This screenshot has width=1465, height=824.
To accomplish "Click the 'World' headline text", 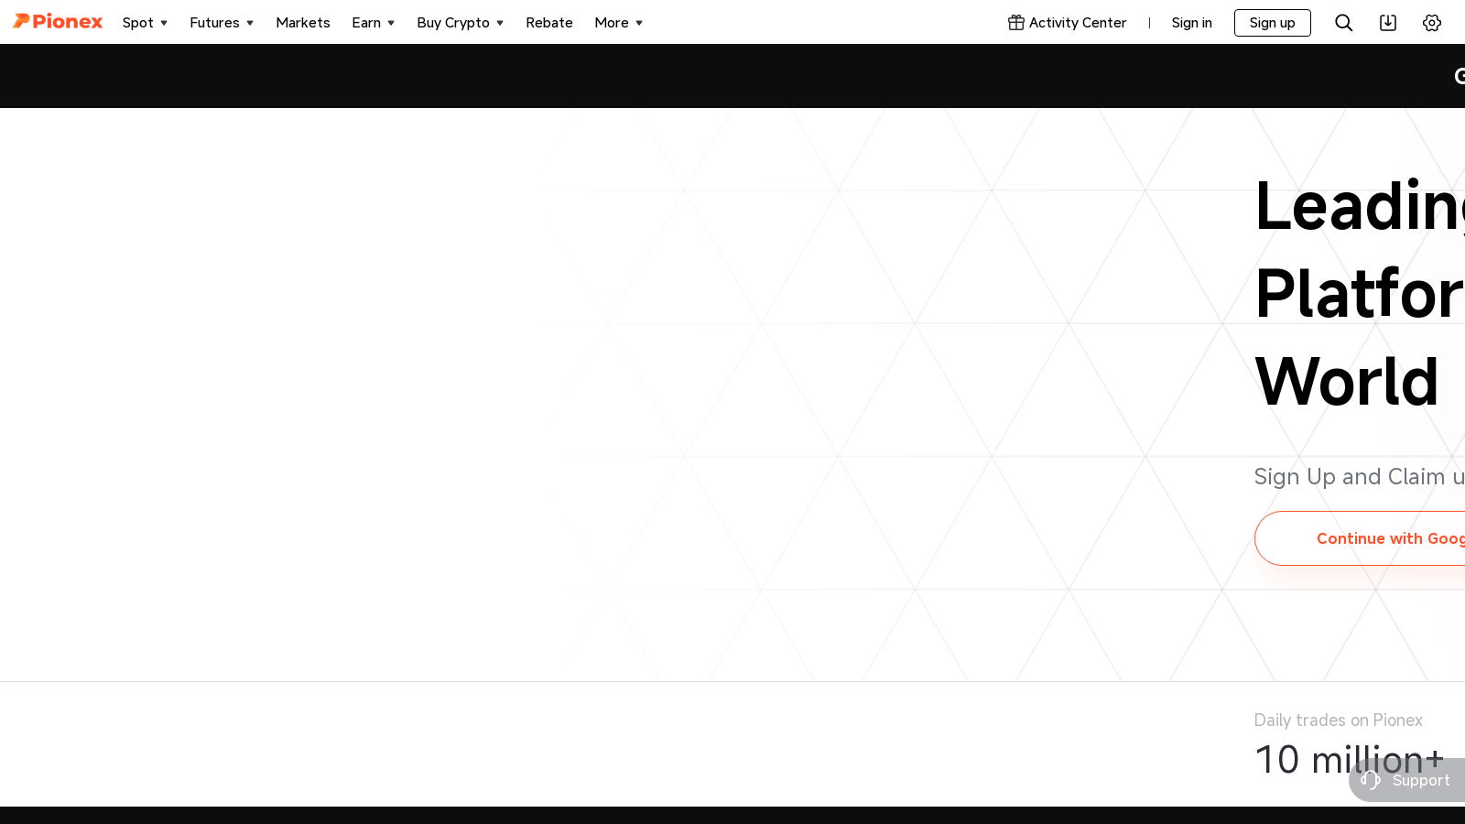I will coord(1347,382).
